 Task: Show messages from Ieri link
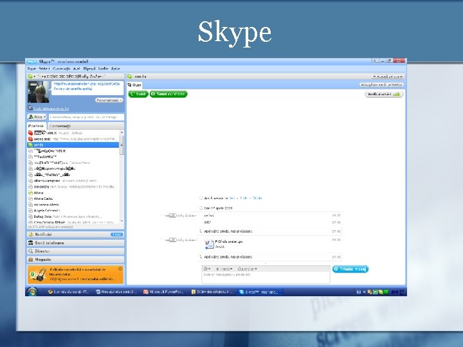tap(232, 199)
